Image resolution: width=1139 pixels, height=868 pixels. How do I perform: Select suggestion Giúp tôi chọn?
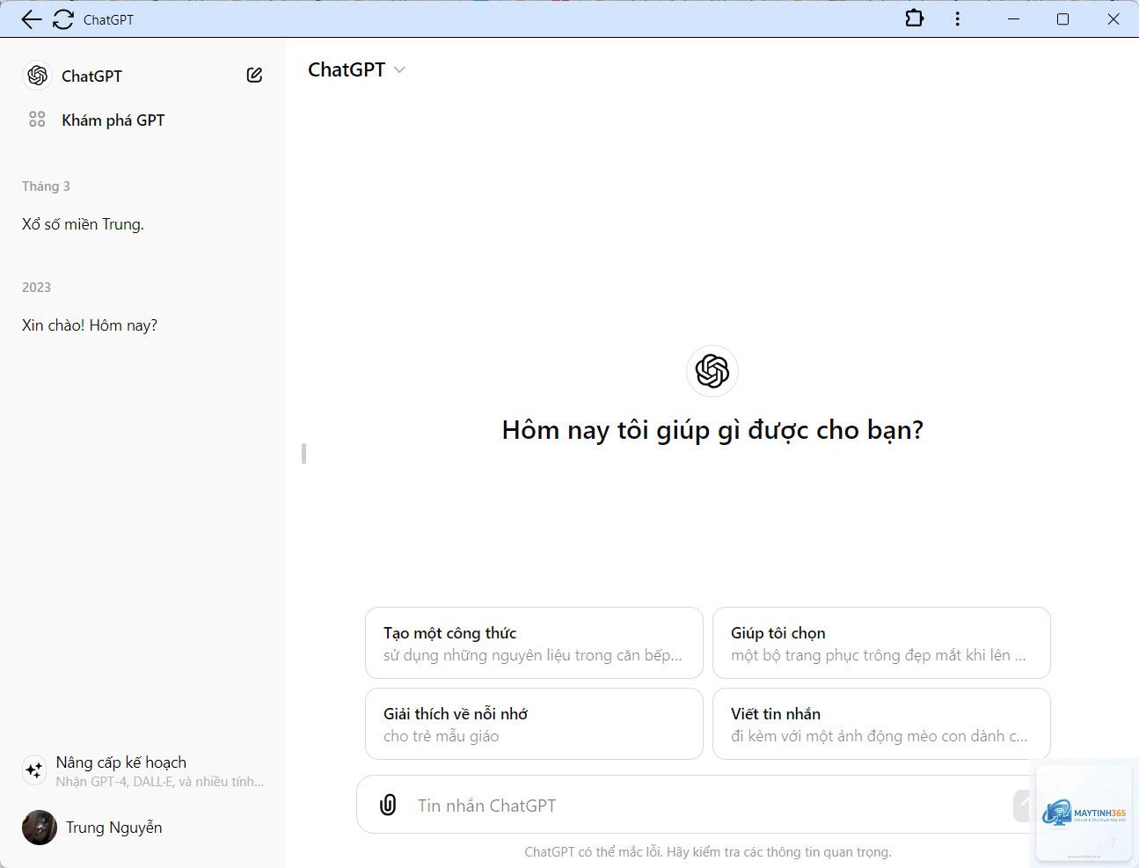pos(881,643)
